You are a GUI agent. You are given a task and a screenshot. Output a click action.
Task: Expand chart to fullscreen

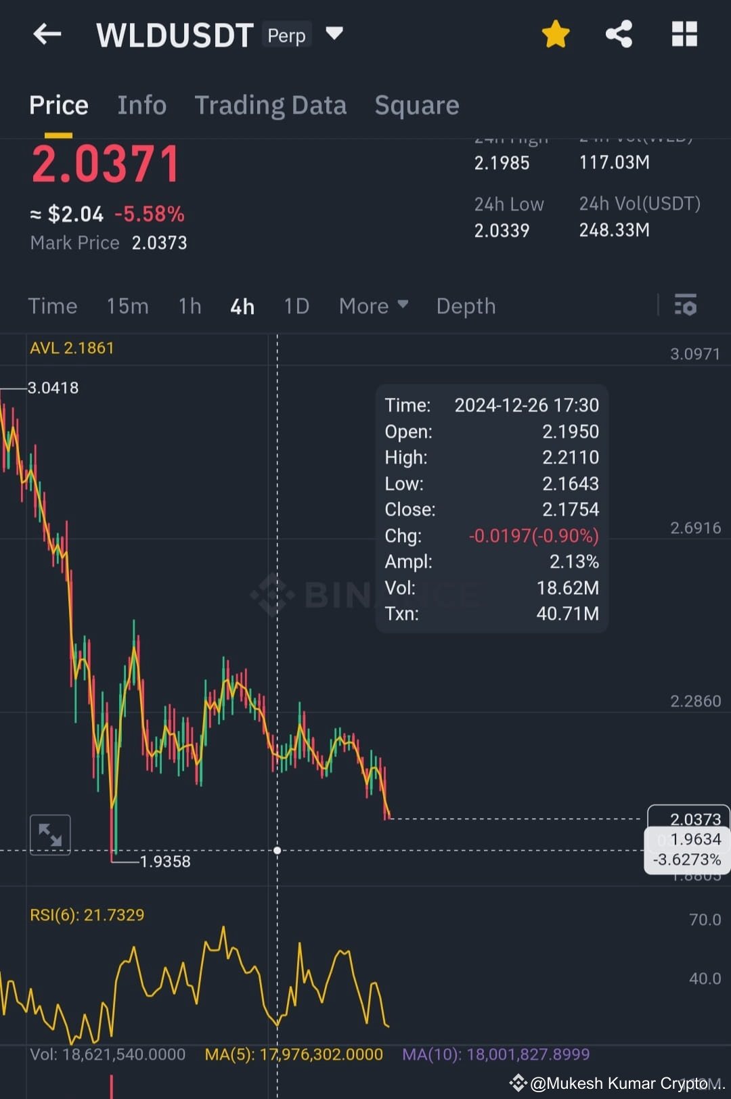pos(50,834)
